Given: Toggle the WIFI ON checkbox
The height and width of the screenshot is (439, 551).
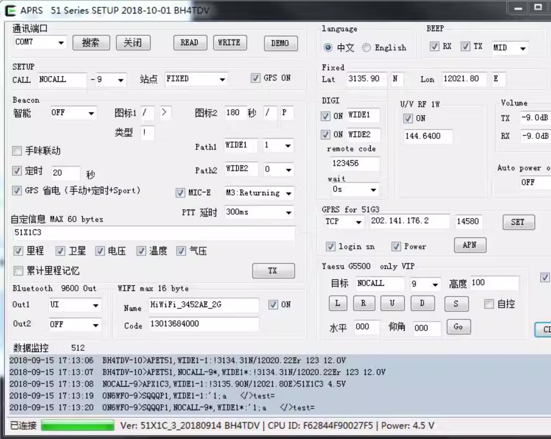Looking at the screenshot, I should (273, 305).
